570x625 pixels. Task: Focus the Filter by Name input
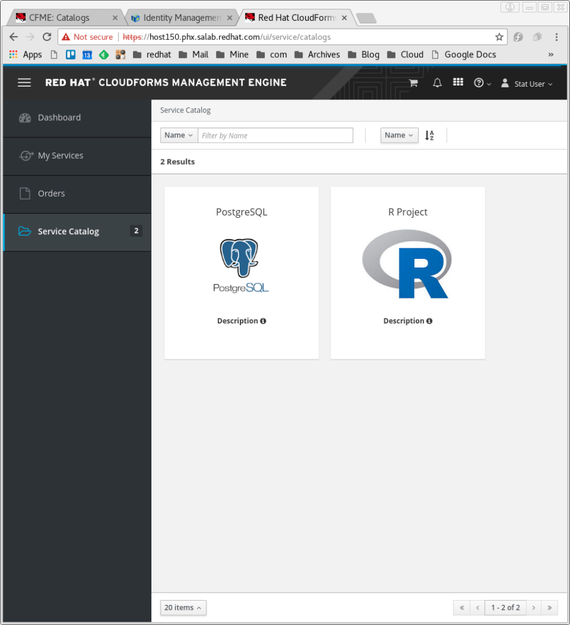click(x=275, y=135)
